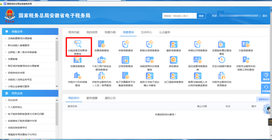
Task: Click 套餐业务 list scroll-up arrow
Action: click(57, 38)
